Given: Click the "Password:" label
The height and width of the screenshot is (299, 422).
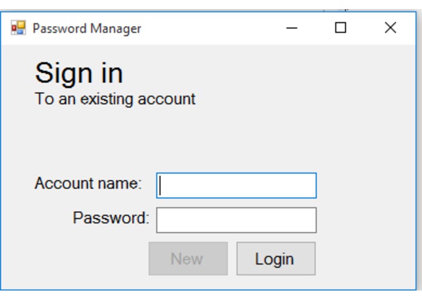Looking at the screenshot, I should pyautogui.click(x=111, y=218).
